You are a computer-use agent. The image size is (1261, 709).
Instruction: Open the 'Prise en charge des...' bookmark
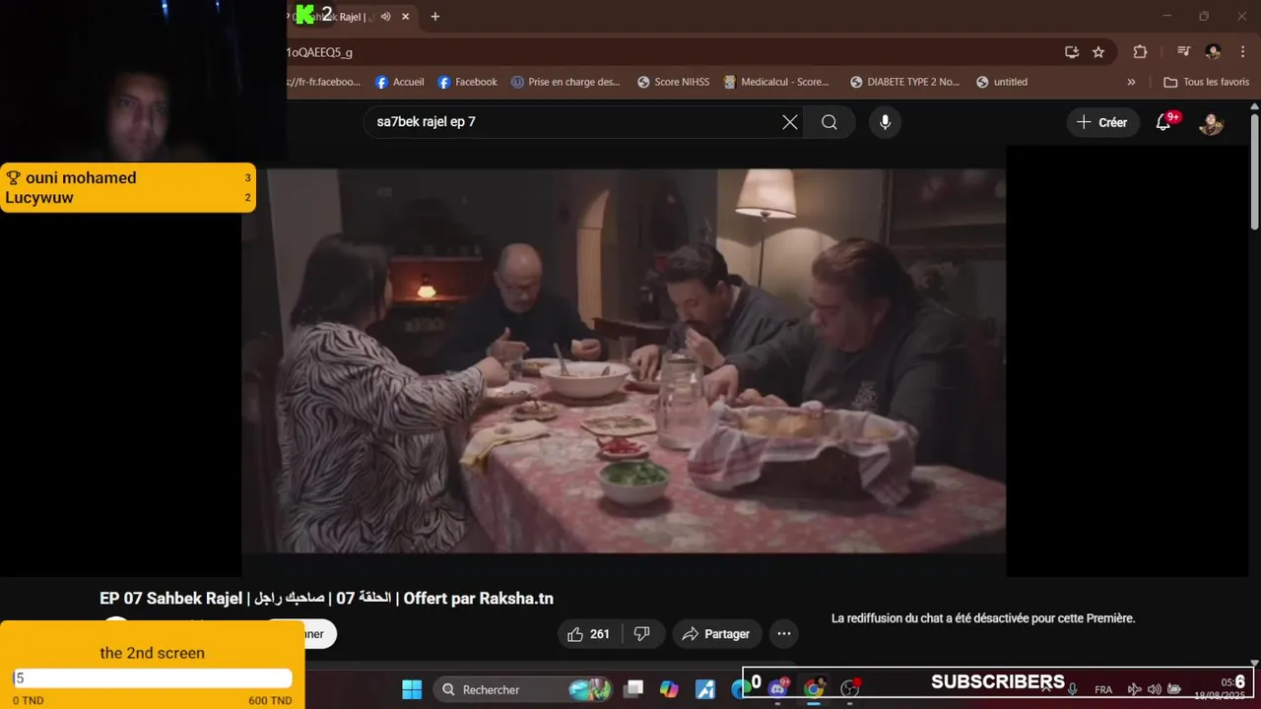(x=565, y=82)
